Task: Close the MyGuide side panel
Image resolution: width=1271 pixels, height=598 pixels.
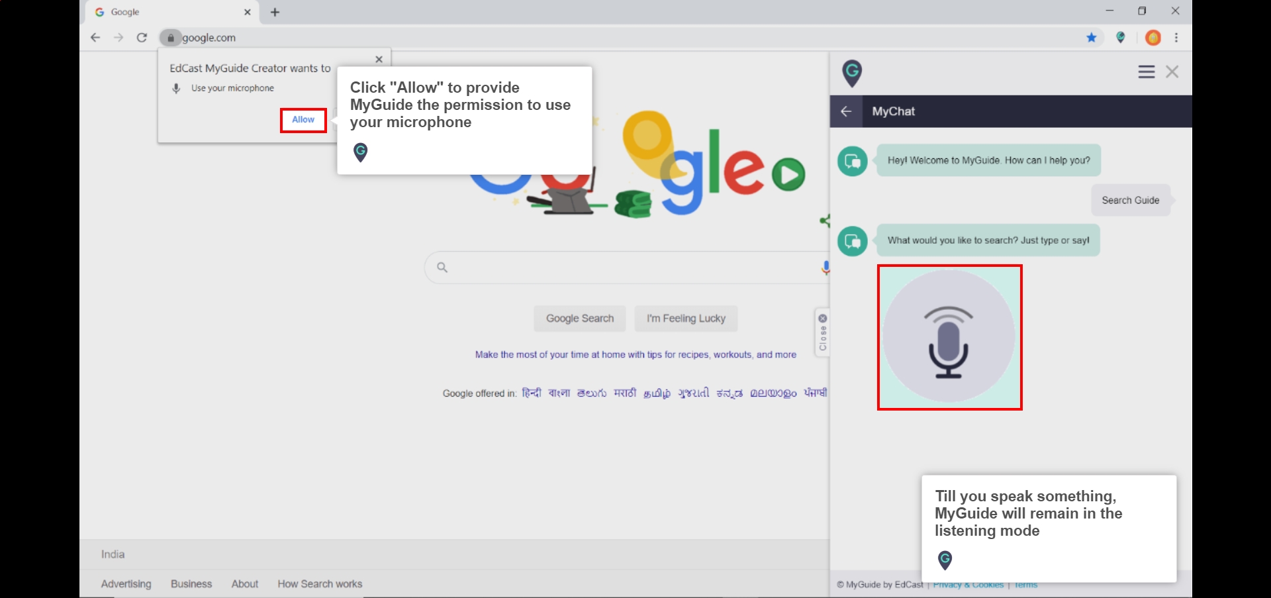Action: pyautogui.click(x=1172, y=72)
